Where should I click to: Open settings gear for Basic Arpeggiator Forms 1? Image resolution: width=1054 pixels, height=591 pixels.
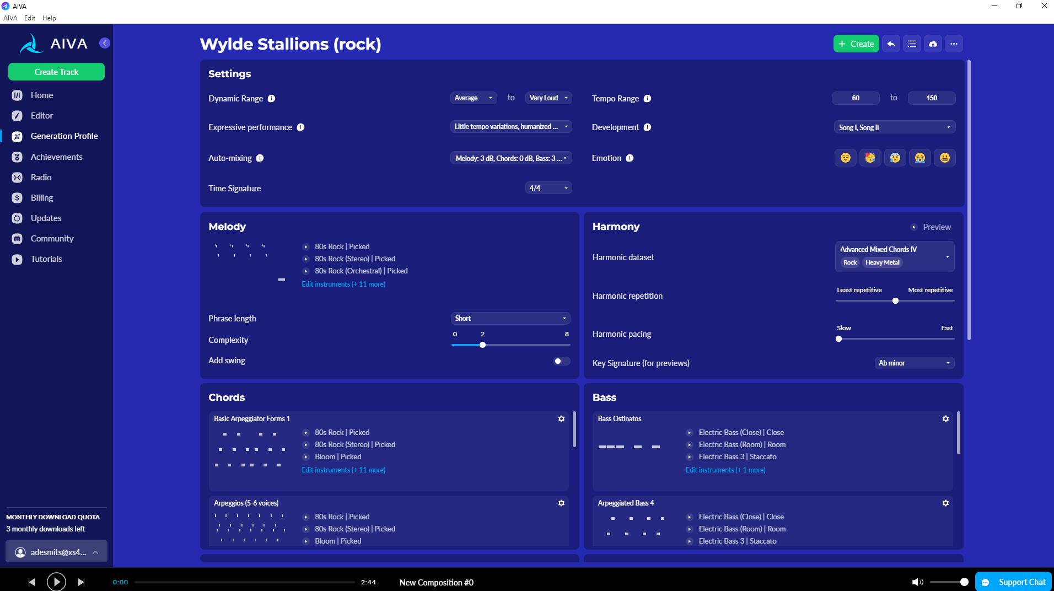pos(561,419)
